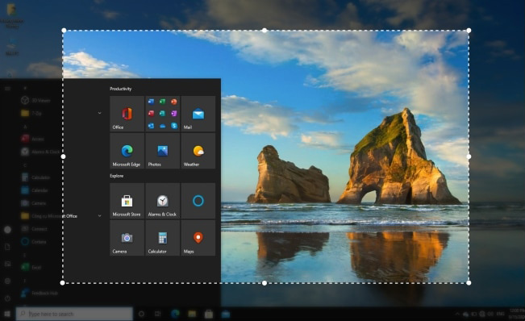Expand the Start menu hamburger button
This screenshot has height=321, width=525.
[7, 89]
